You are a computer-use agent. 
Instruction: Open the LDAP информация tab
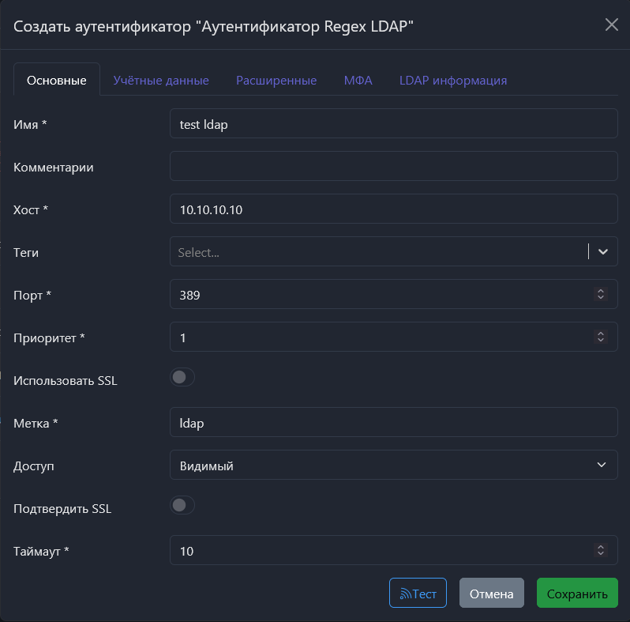pos(453,81)
